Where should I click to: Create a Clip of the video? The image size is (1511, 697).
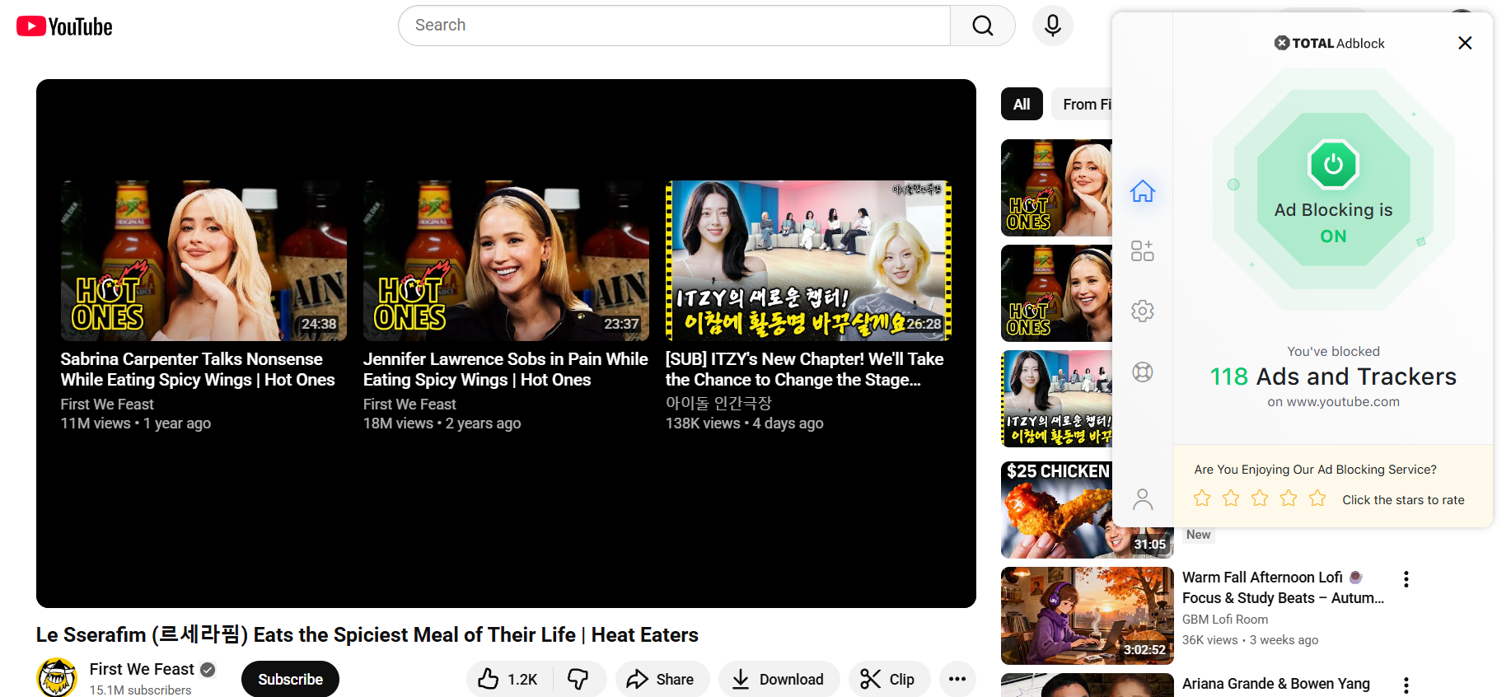pyautogui.click(x=888, y=679)
